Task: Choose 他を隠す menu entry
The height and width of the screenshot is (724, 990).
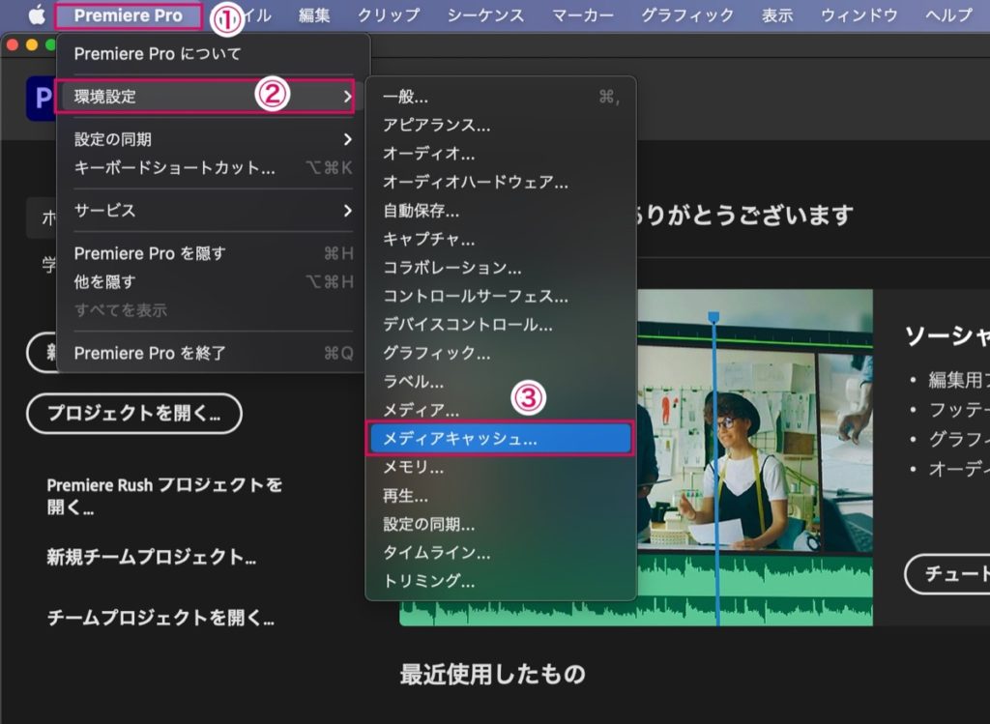Action: click(212, 281)
